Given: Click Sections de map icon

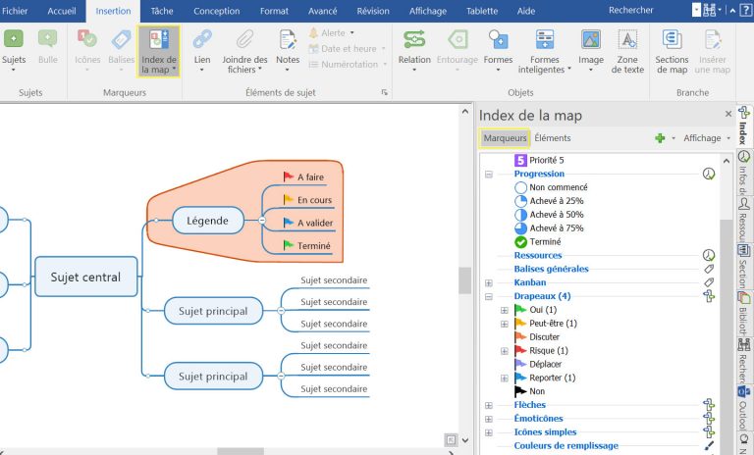Looking at the screenshot, I should click(x=673, y=40).
